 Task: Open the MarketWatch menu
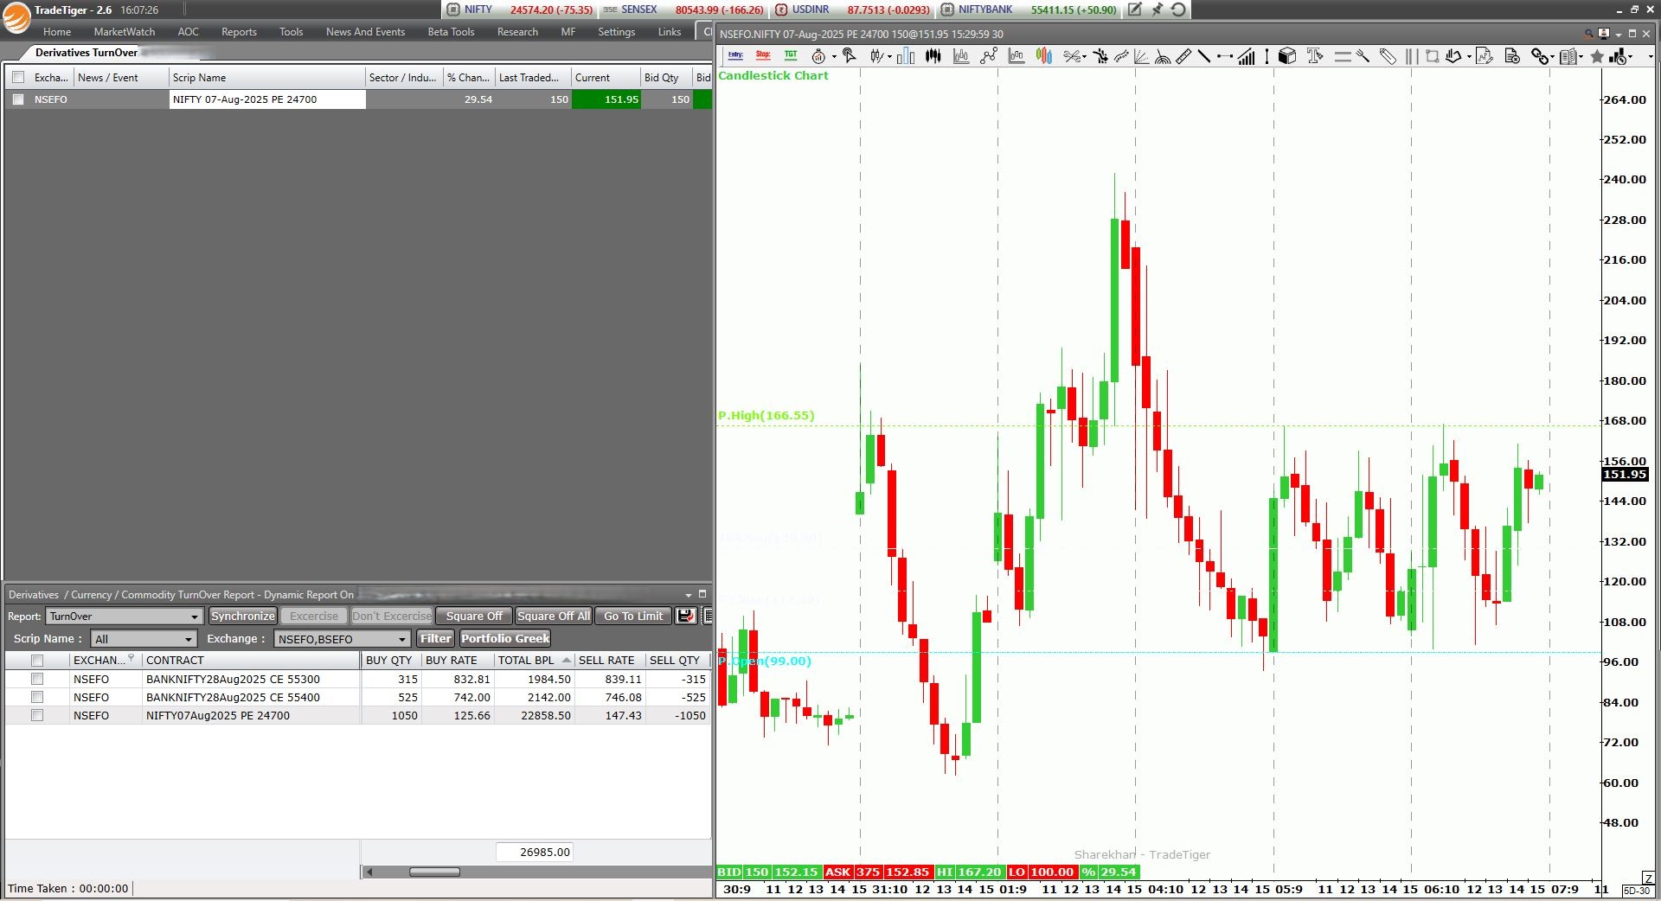click(125, 32)
